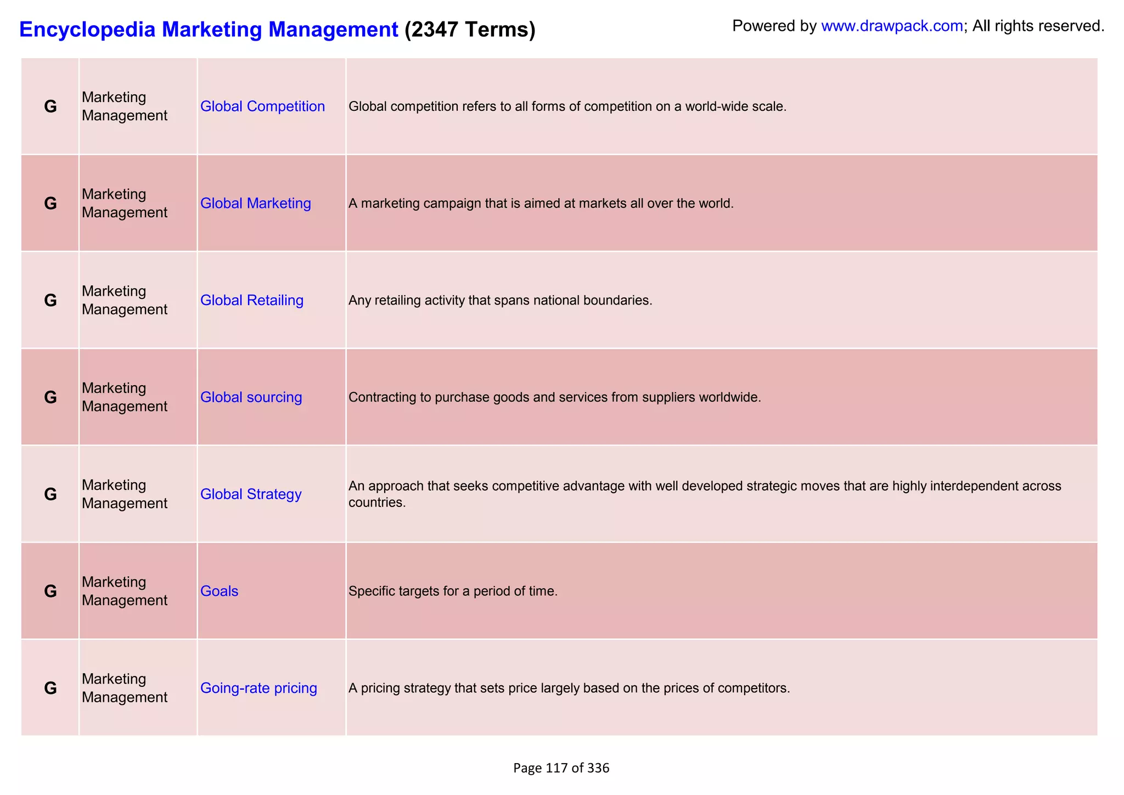The height and width of the screenshot is (795, 1124).
Task: Open the Goals term link
Action: pos(219,591)
